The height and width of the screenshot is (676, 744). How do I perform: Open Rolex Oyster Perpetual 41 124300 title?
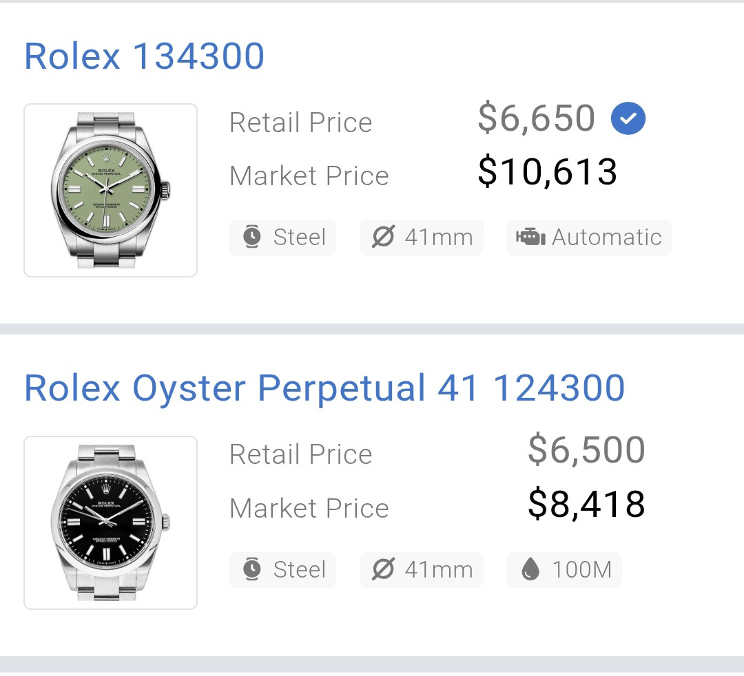coord(324,388)
